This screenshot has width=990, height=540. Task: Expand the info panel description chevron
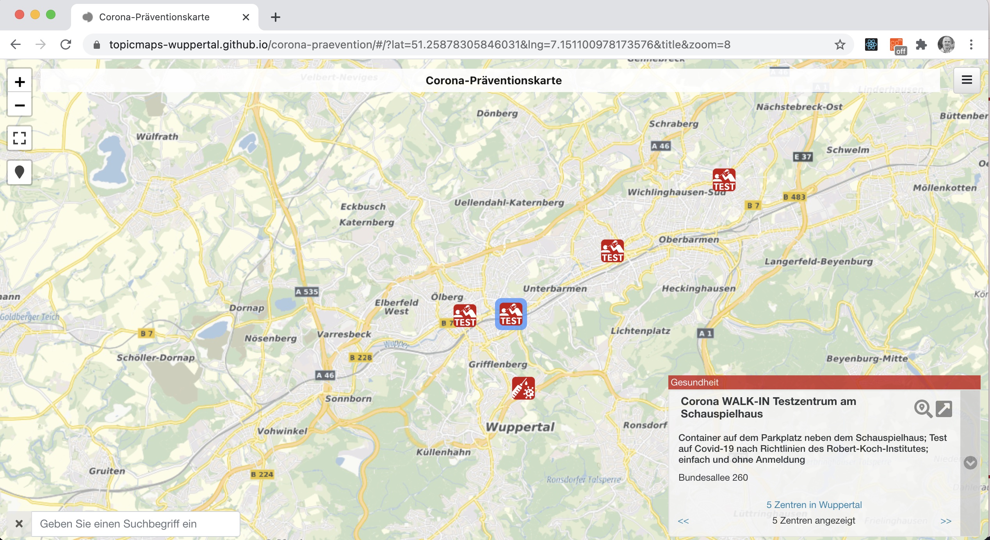pos(971,463)
